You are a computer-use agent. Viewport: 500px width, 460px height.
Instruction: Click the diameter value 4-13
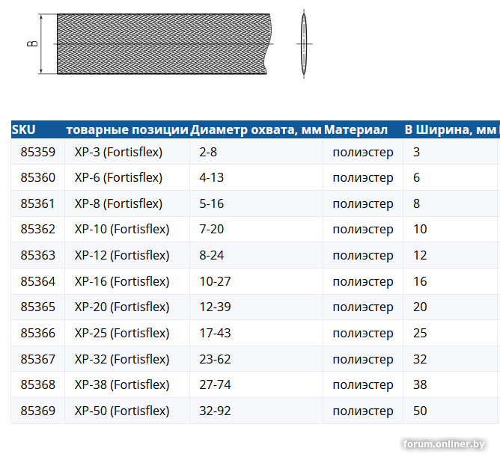[x=211, y=177]
